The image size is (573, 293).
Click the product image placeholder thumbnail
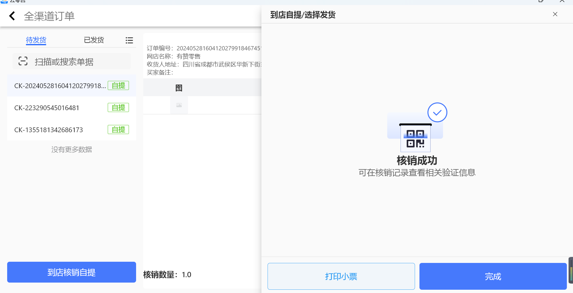pyautogui.click(x=179, y=105)
